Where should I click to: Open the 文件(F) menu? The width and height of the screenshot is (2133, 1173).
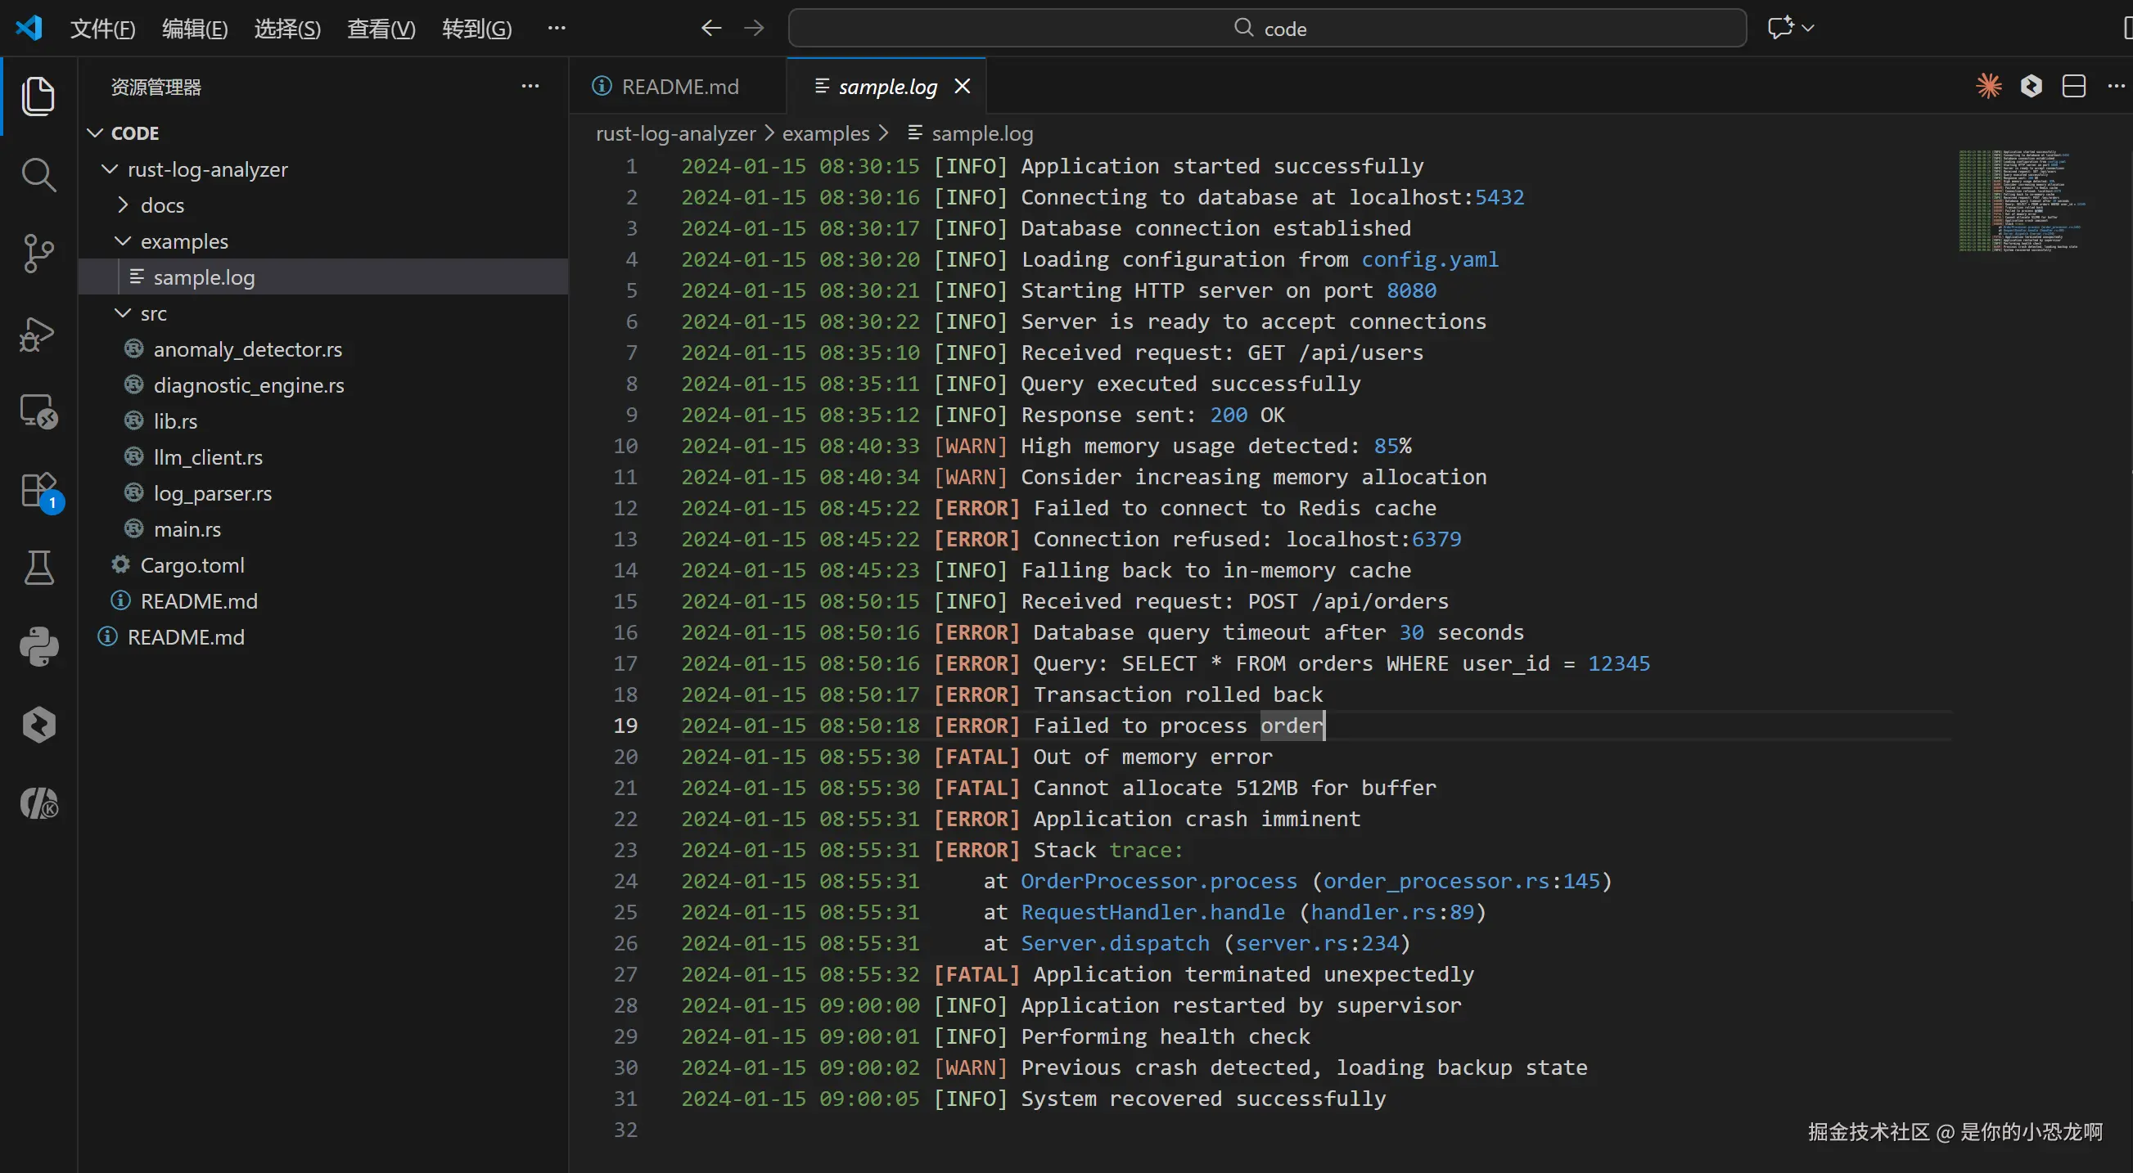coord(101,29)
